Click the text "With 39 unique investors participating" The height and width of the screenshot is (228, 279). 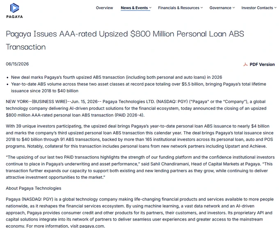point(44,126)
